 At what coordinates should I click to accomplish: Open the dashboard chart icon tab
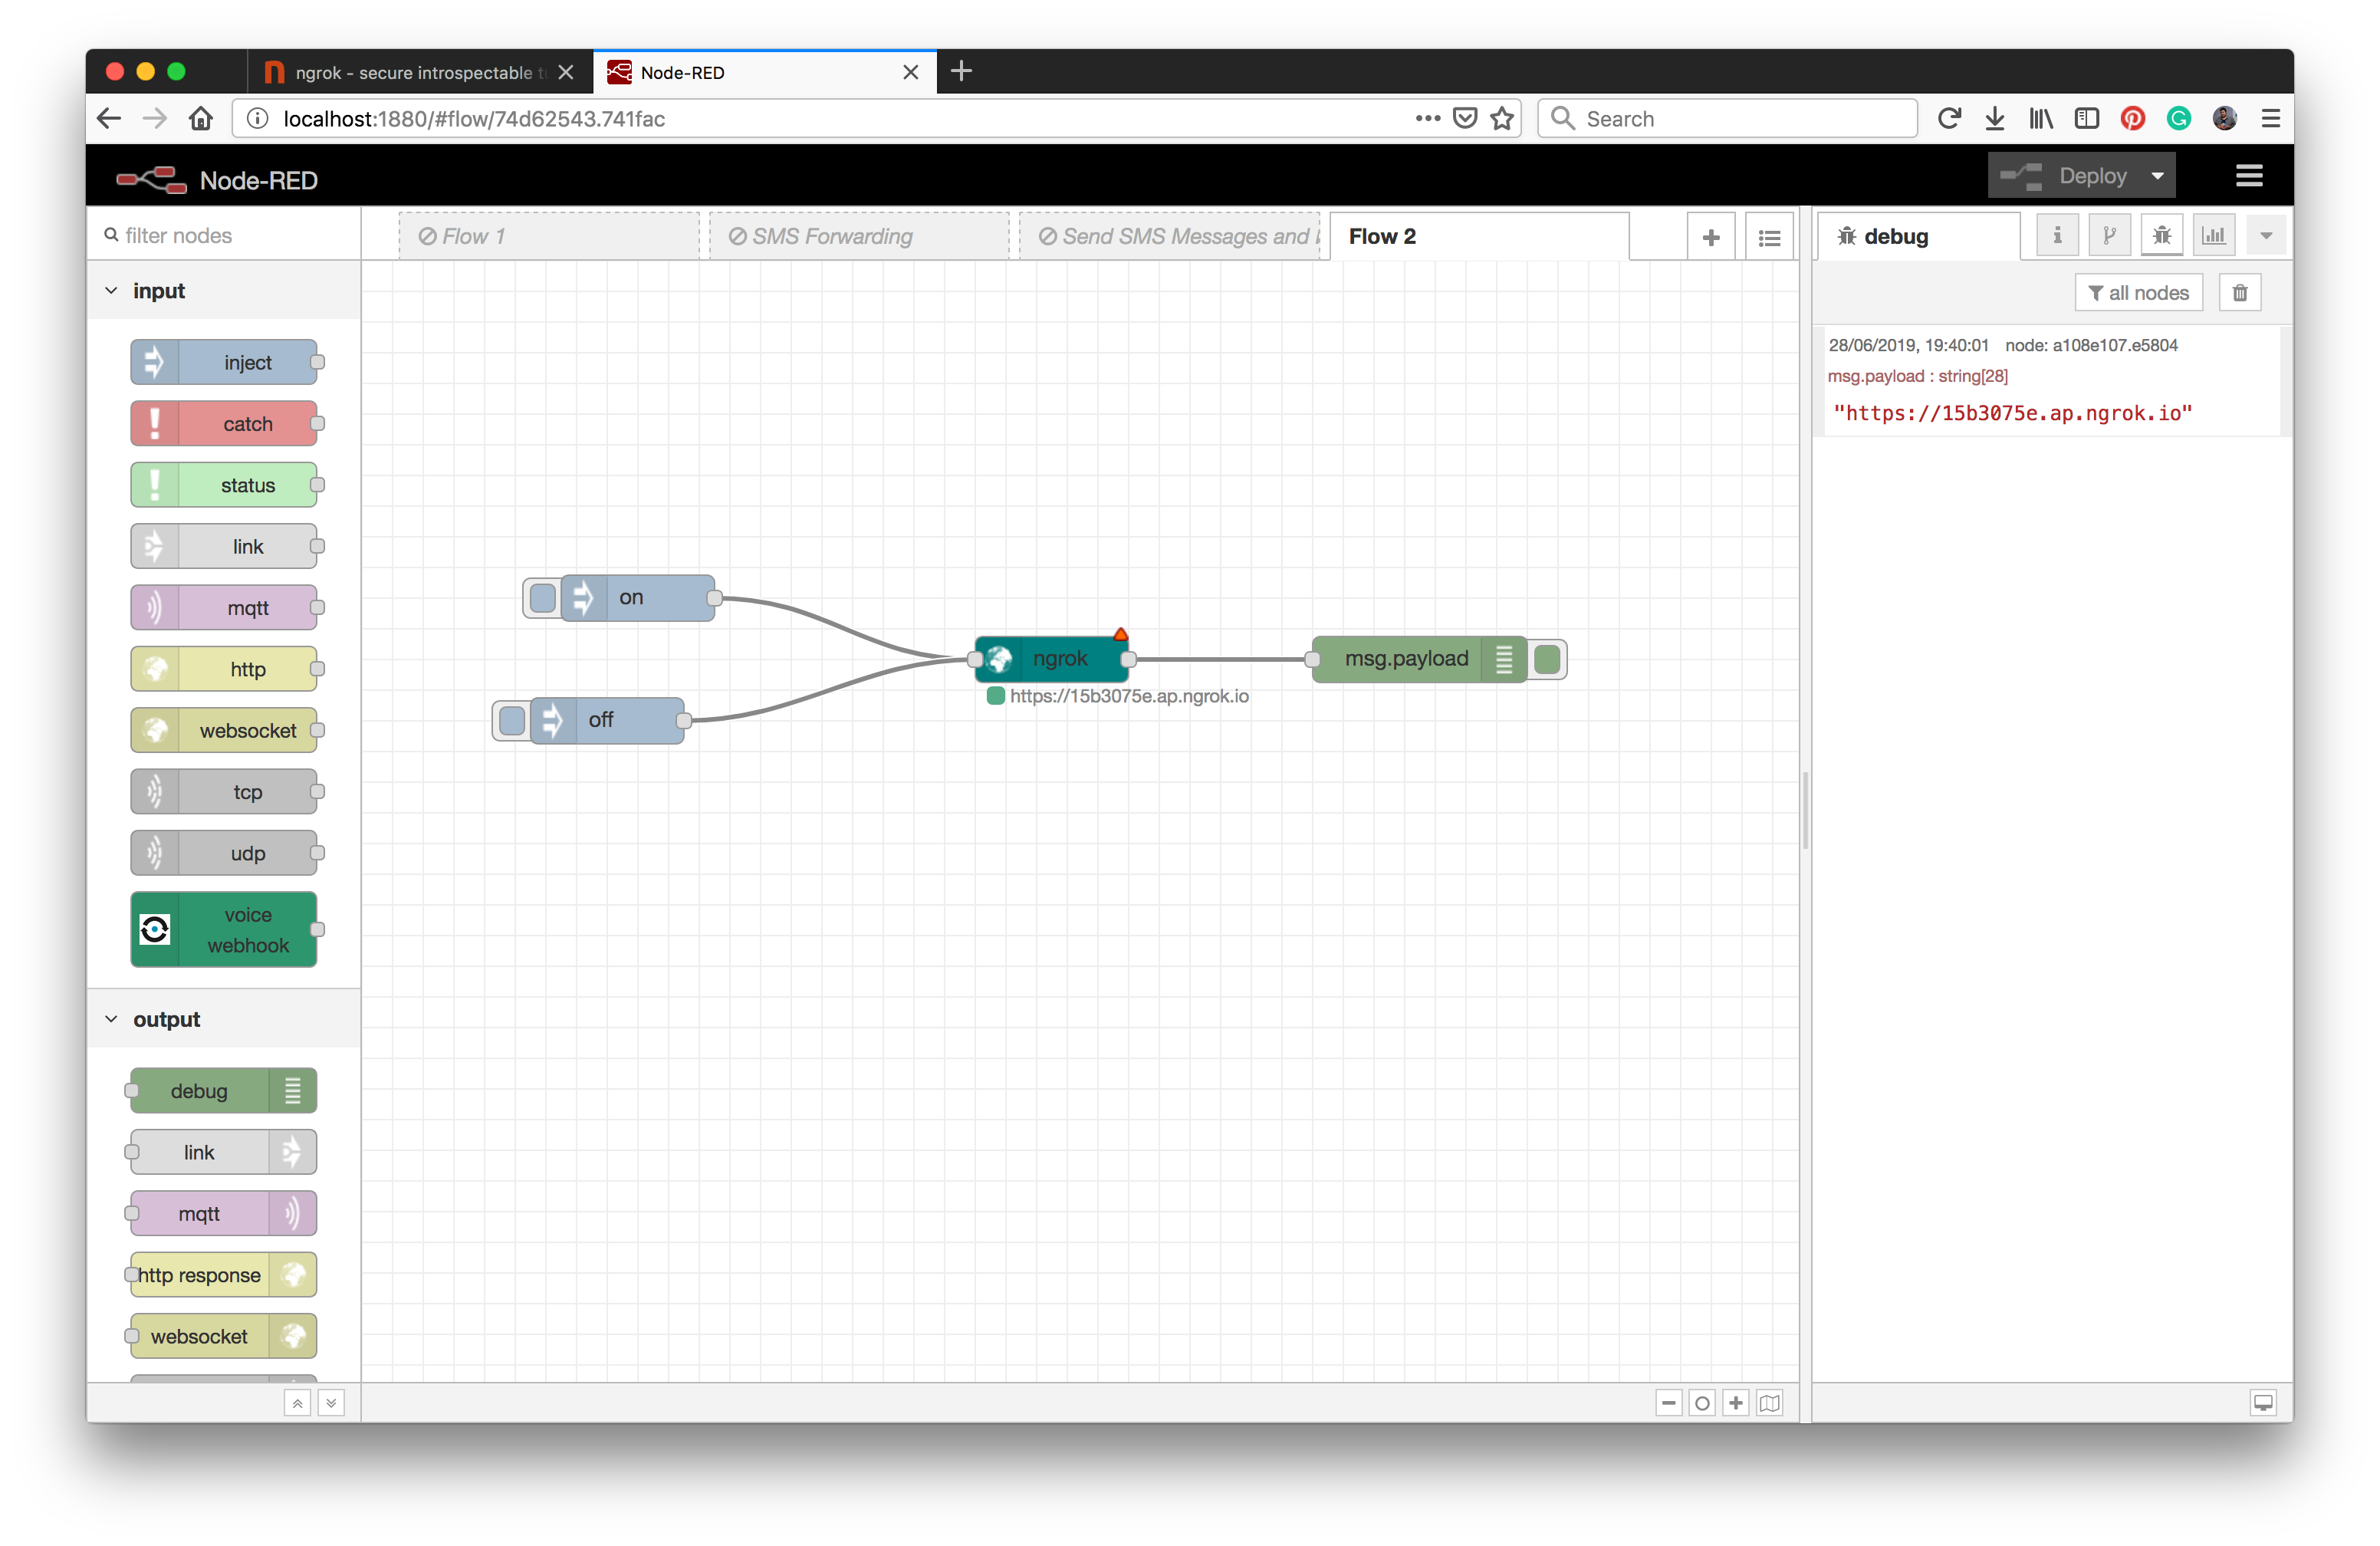(x=2214, y=236)
